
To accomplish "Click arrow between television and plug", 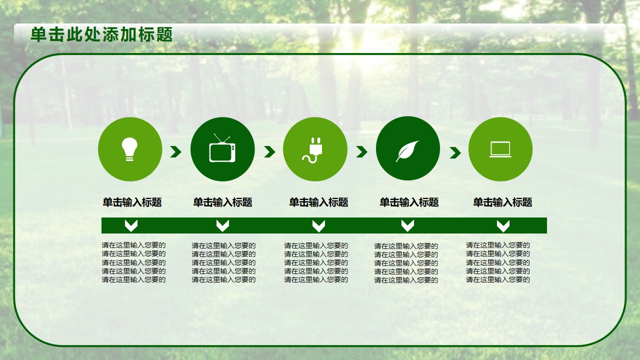I will coord(269,151).
